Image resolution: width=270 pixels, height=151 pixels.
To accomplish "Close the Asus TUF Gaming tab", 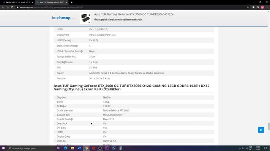I will click(x=66, y=3).
